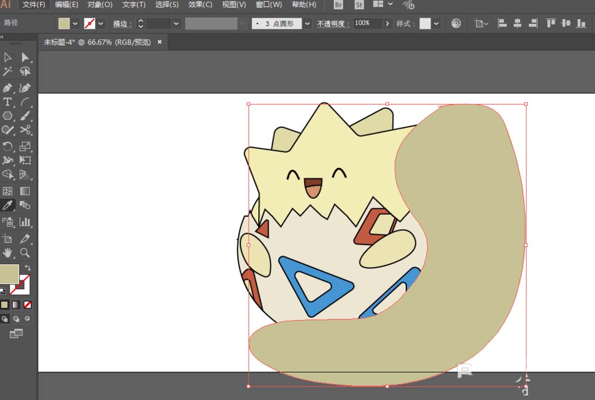Select the Perspective Grid tool
The image size is (595, 400).
[25, 174]
